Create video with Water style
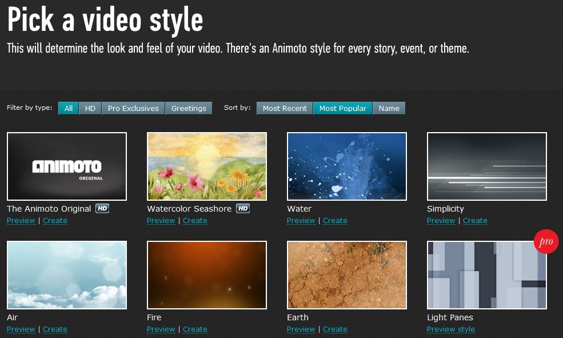563x338 pixels. [x=336, y=221]
